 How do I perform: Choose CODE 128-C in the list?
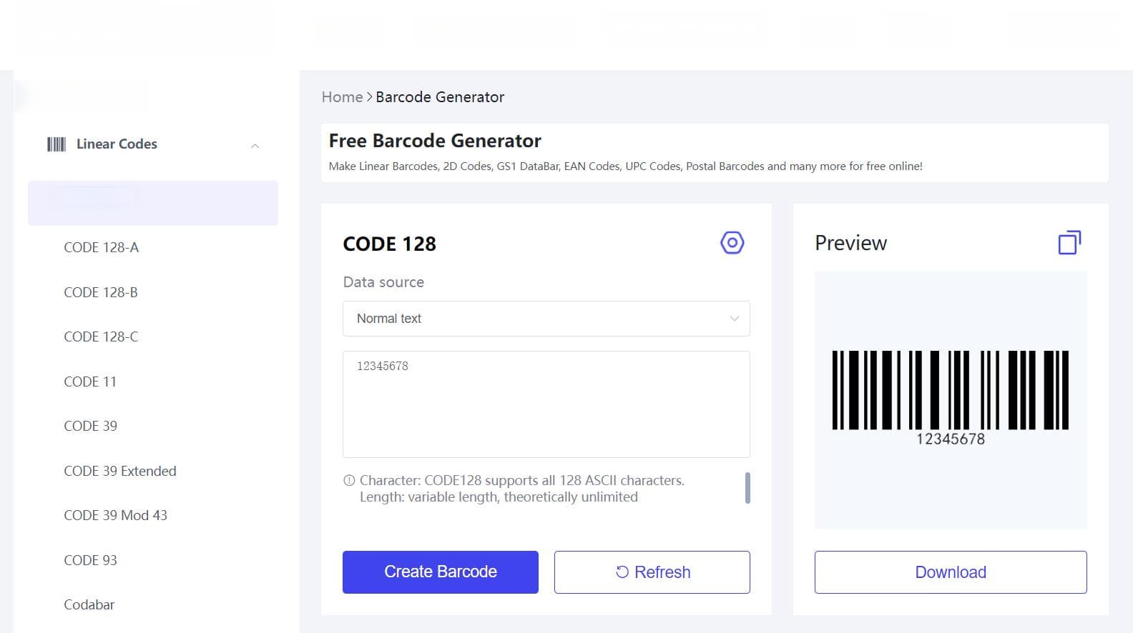pos(101,337)
